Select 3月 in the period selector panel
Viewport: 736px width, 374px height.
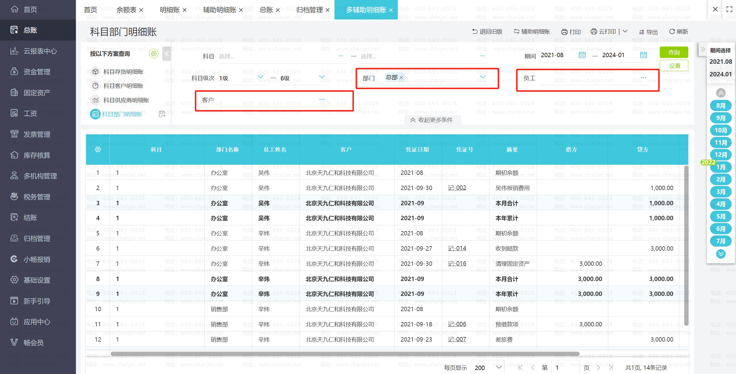720,192
